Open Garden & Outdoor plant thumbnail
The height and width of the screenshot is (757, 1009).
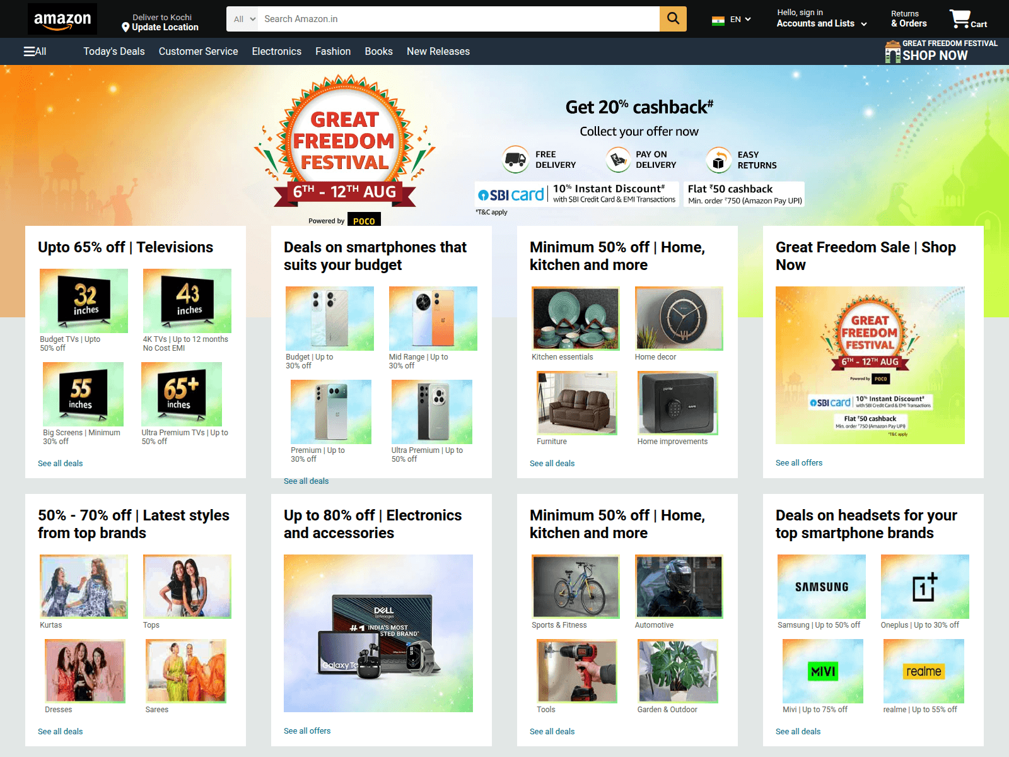tap(678, 671)
